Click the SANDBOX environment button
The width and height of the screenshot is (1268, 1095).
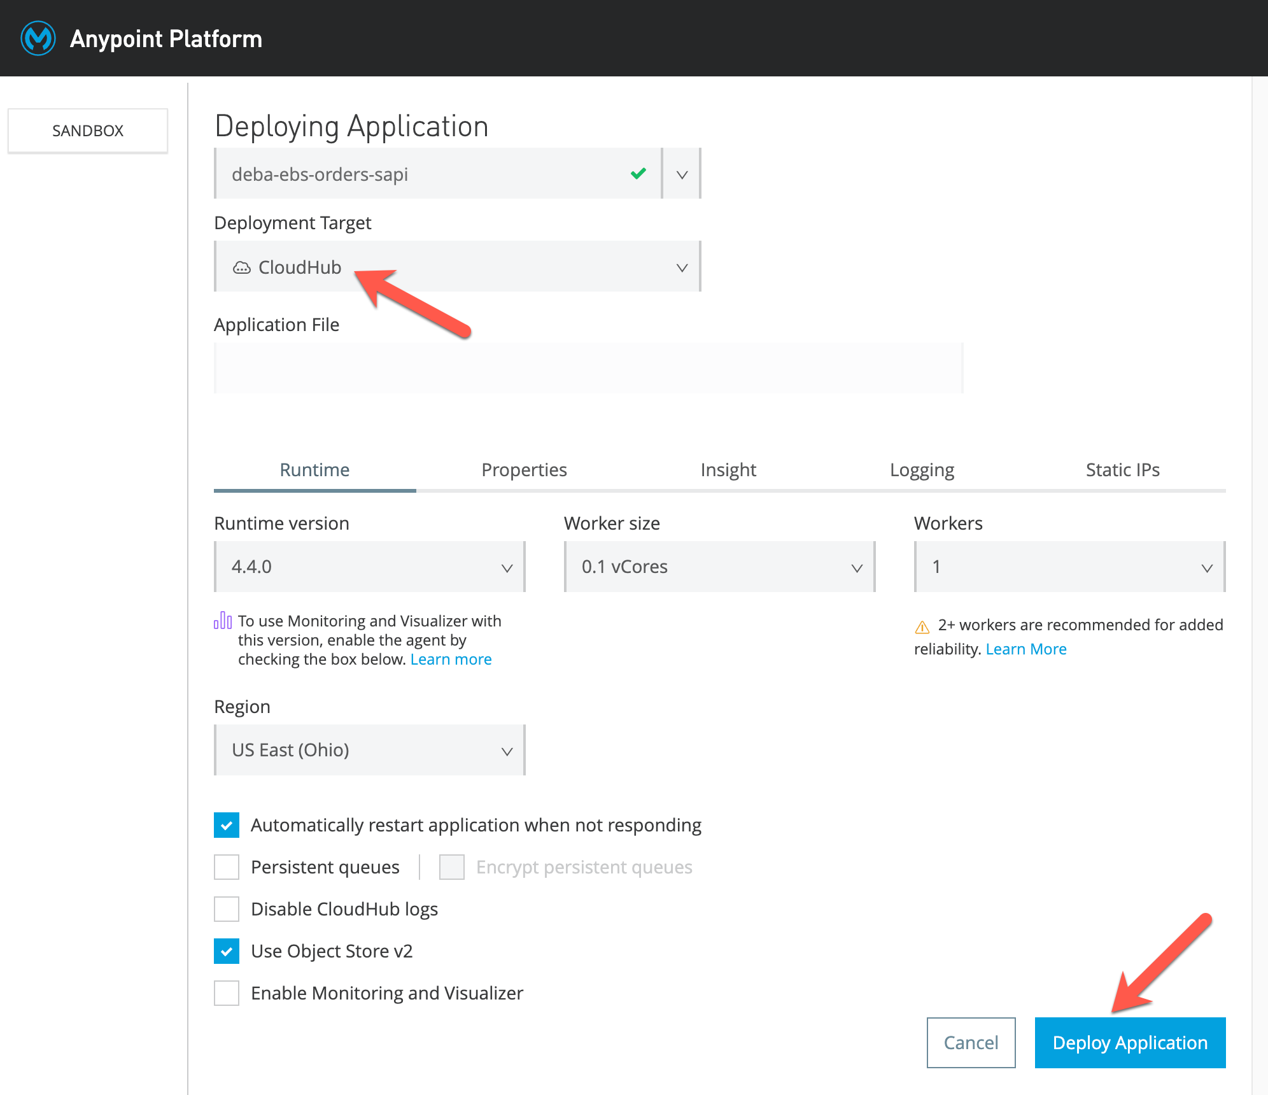[x=88, y=131]
